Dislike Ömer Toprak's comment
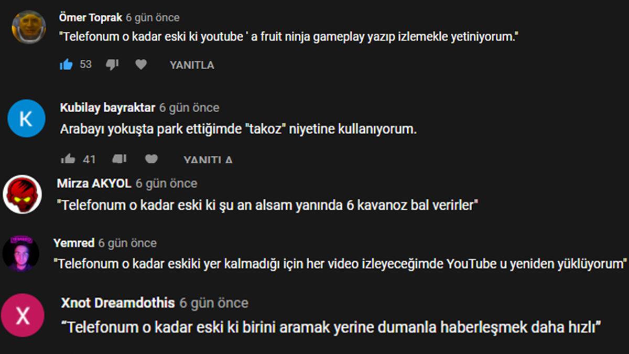The image size is (629, 354). [x=112, y=65]
